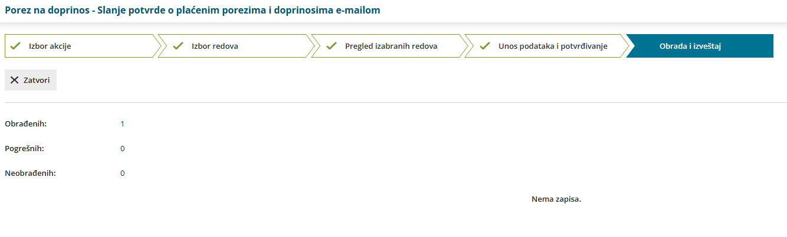Click the Neobrađenih label

(x=31, y=173)
